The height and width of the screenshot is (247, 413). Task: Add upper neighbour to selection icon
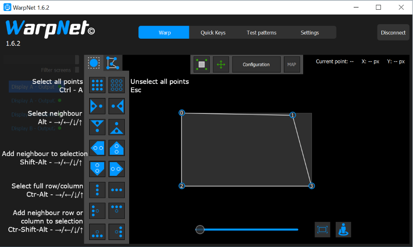(x=117, y=148)
